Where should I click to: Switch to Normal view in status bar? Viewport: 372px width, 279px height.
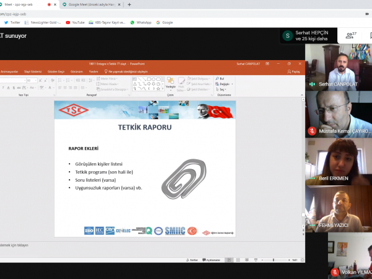tap(229, 260)
